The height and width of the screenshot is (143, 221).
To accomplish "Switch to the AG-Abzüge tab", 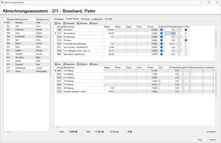I will click(85, 19).
